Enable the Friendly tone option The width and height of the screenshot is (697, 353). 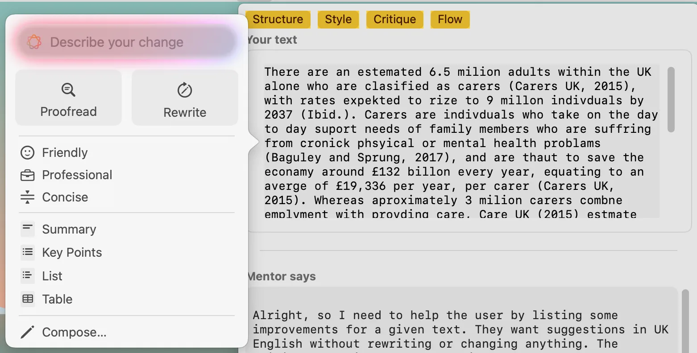pyautogui.click(x=64, y=152)
